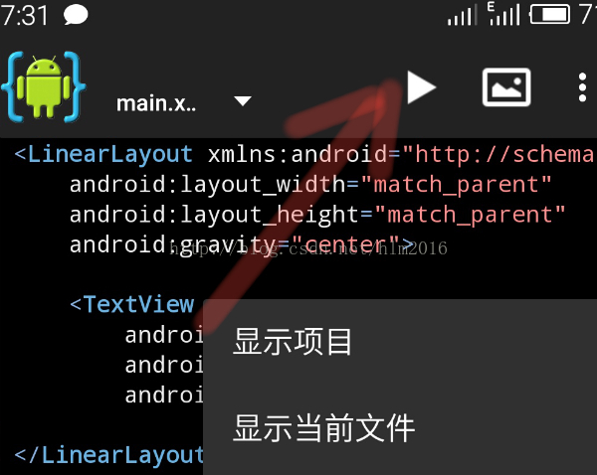This screenshot has width=597, height=475.
Task: Open the three-dot overflow menu
Action: pos(582,87)
